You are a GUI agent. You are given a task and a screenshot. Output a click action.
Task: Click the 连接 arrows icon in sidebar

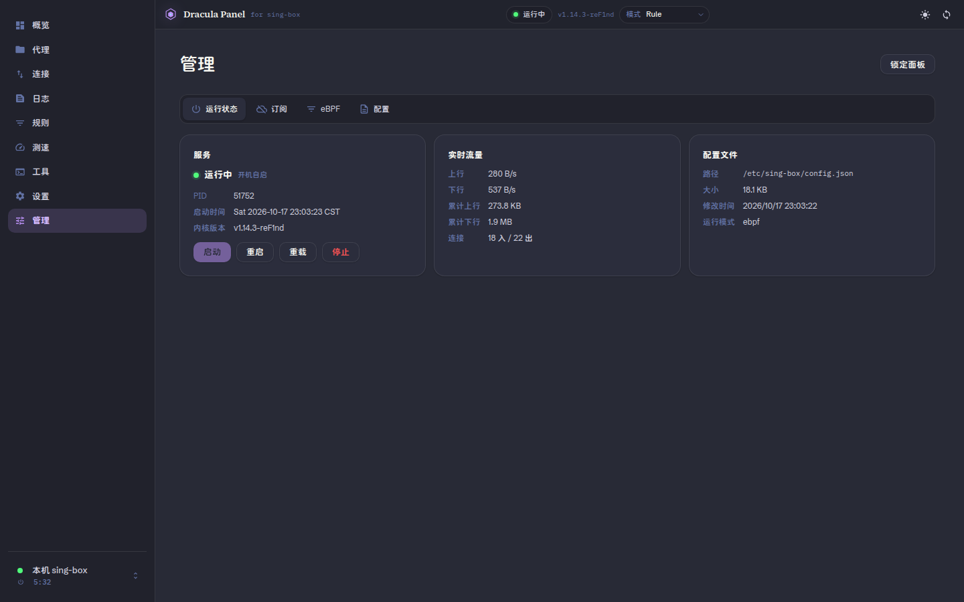20,74
